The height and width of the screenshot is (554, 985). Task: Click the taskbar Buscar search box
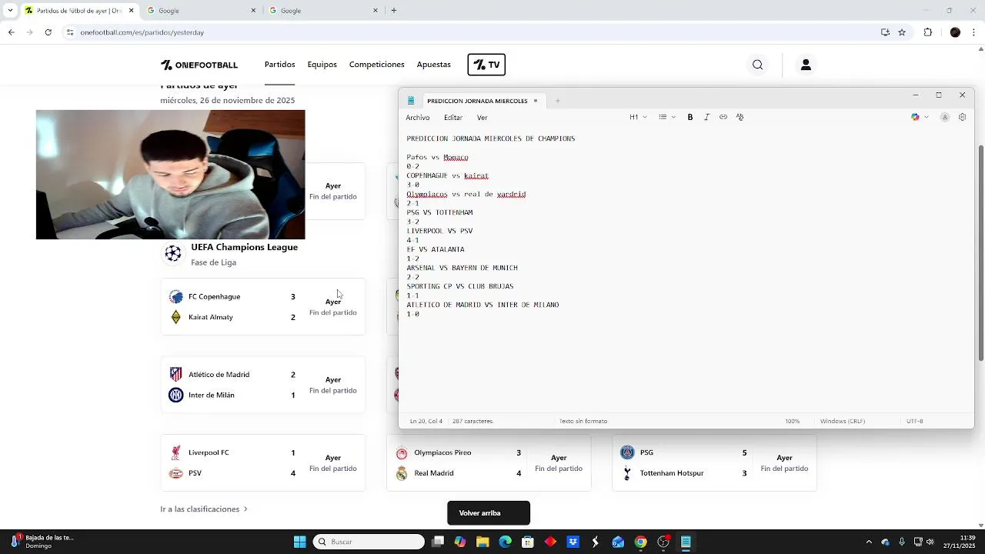pos(369,542)
